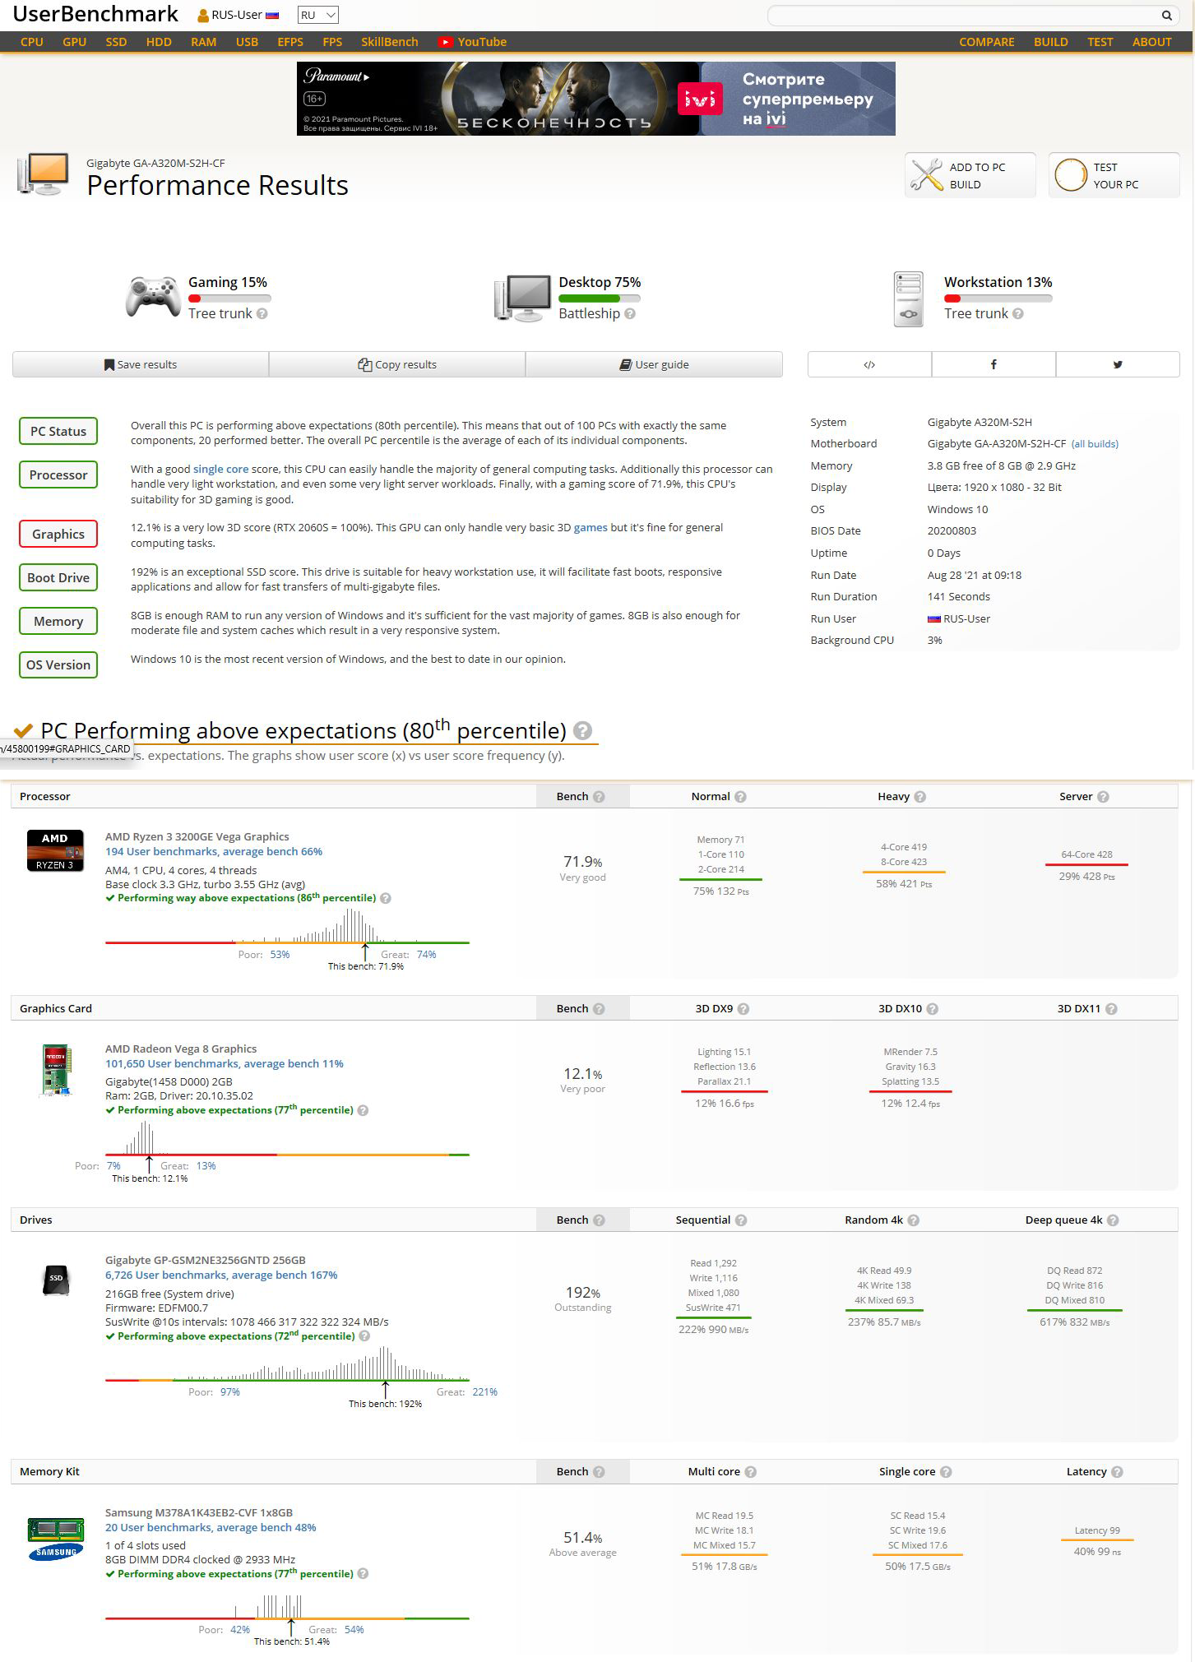
Task: Open the TEST menu item
Action: coord(1100,42)
